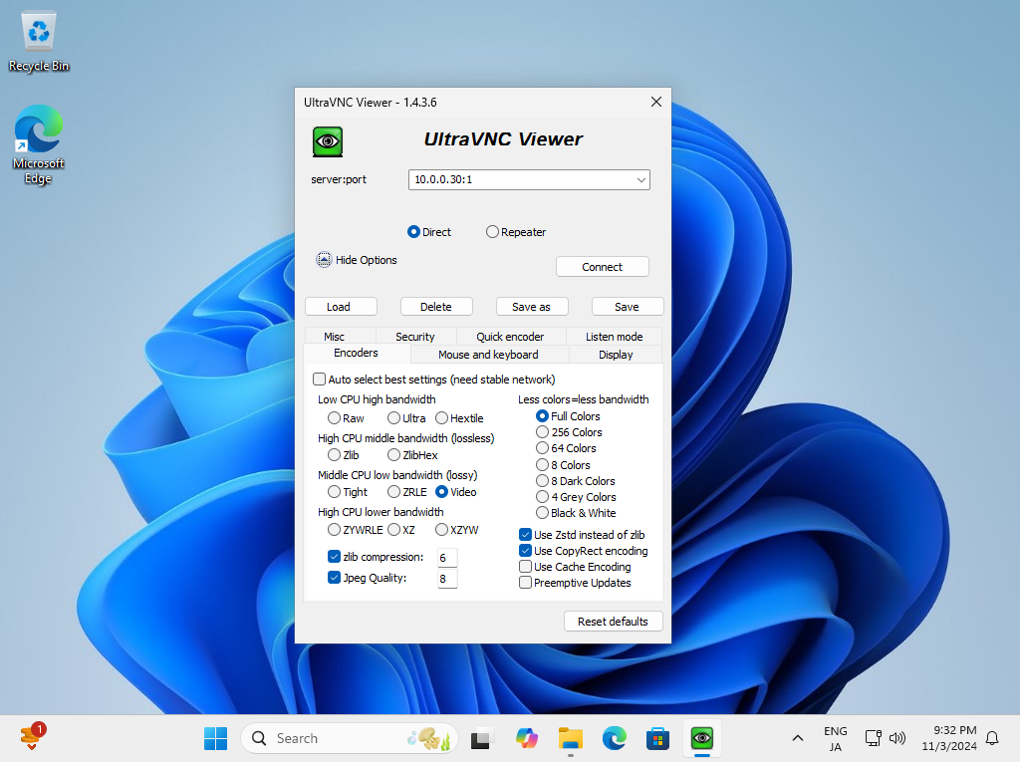Collapse options with Hide Options icon
This screenshot has height=762, width=1020.
(x=324, y=260)
